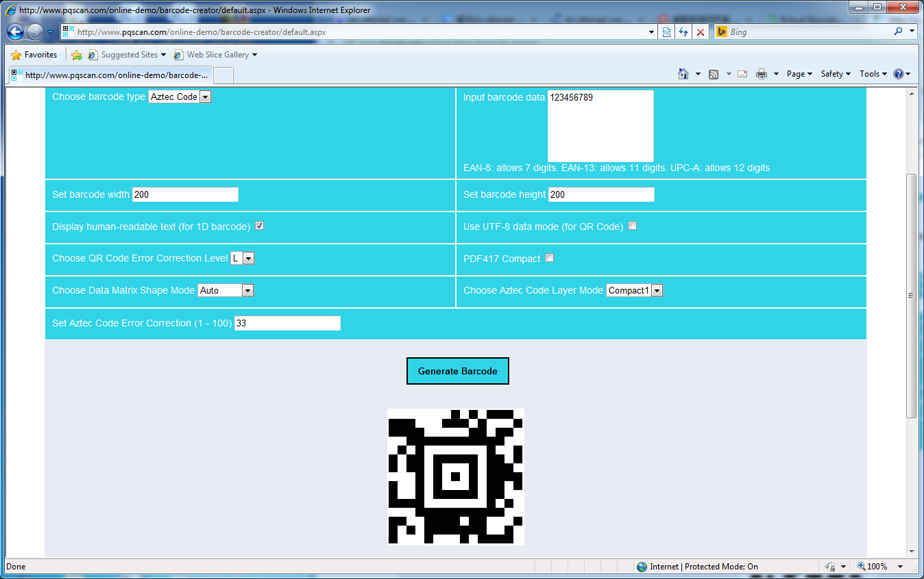Screen dimensions: 924x579
Task: Click the Generate Barcode button
Action: pyautogui.click(x=458, y=371)
